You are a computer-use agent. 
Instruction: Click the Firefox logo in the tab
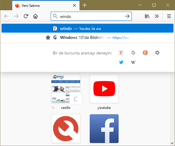17,5
